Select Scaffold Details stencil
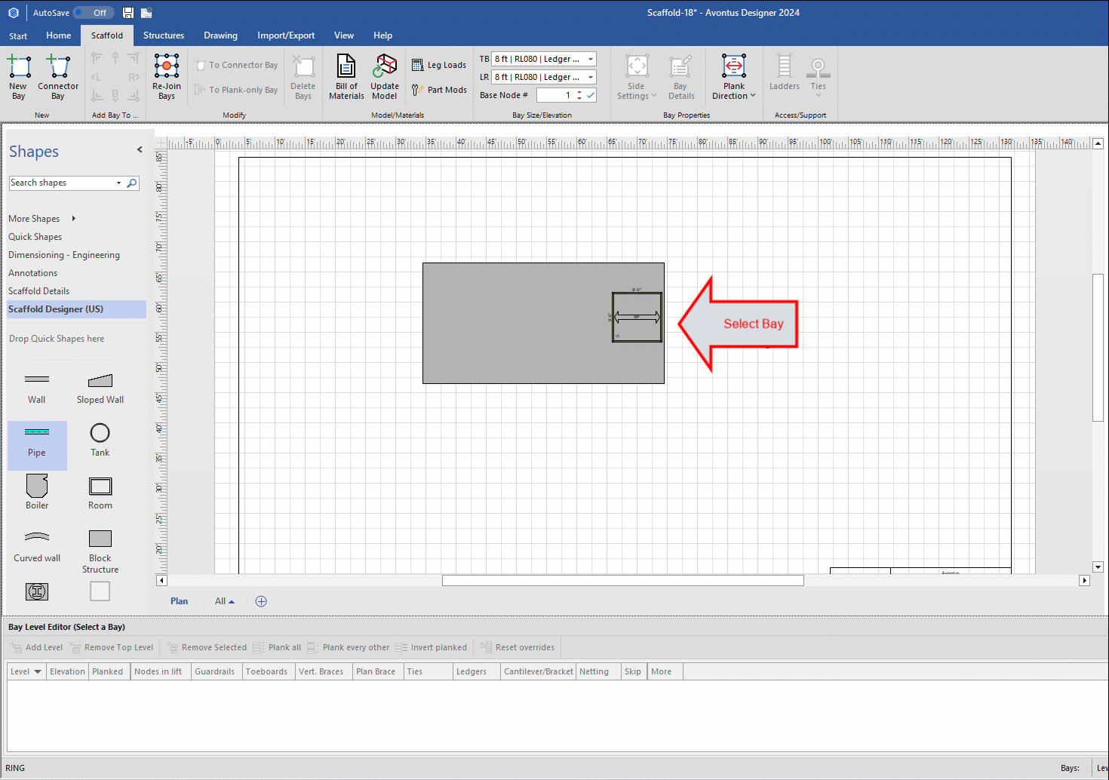 tap(39, 291)
